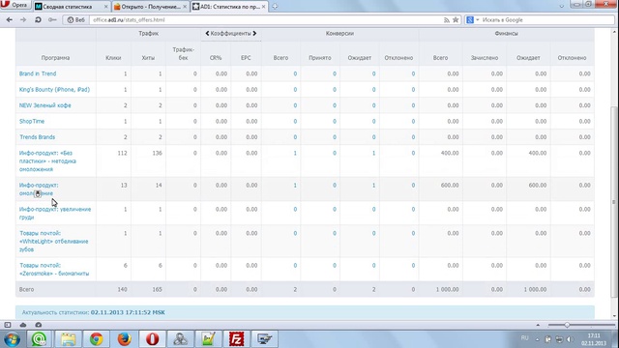Click total conversions 1 for «Без пластики» row
This screenshot has width=619, height=348.
[295, 153]
